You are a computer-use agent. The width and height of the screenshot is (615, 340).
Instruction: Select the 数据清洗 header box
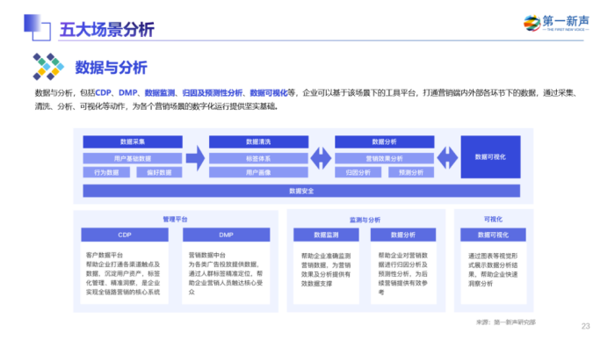pos(258,141)
